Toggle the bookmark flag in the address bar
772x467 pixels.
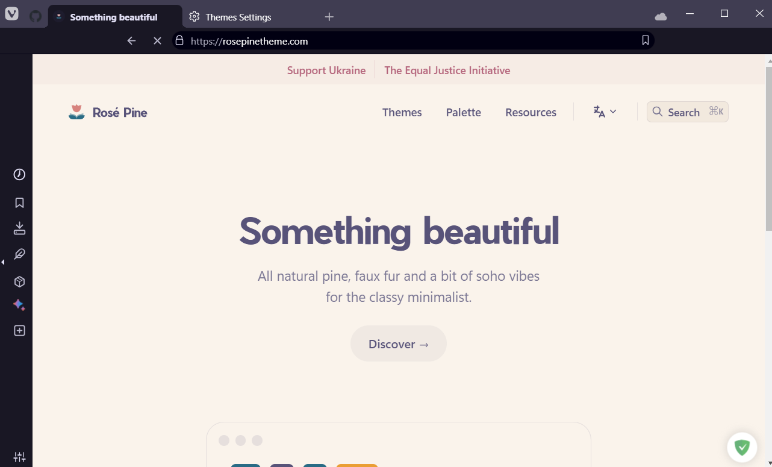[645, 40]
